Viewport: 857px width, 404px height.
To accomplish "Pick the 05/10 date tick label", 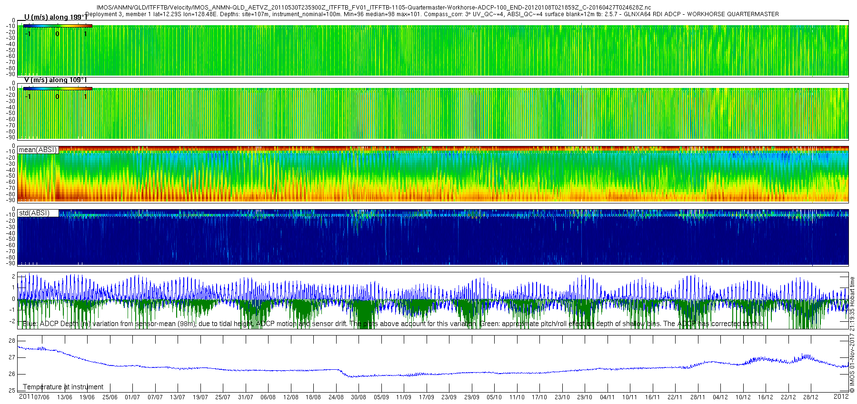I will pyautogui.click(x=494, y=397).
